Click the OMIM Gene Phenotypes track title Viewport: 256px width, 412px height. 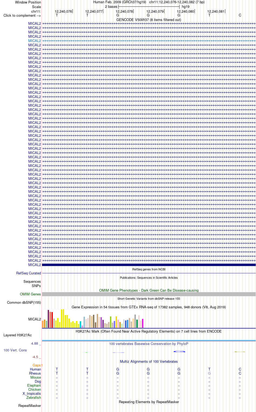coord(149,291)
